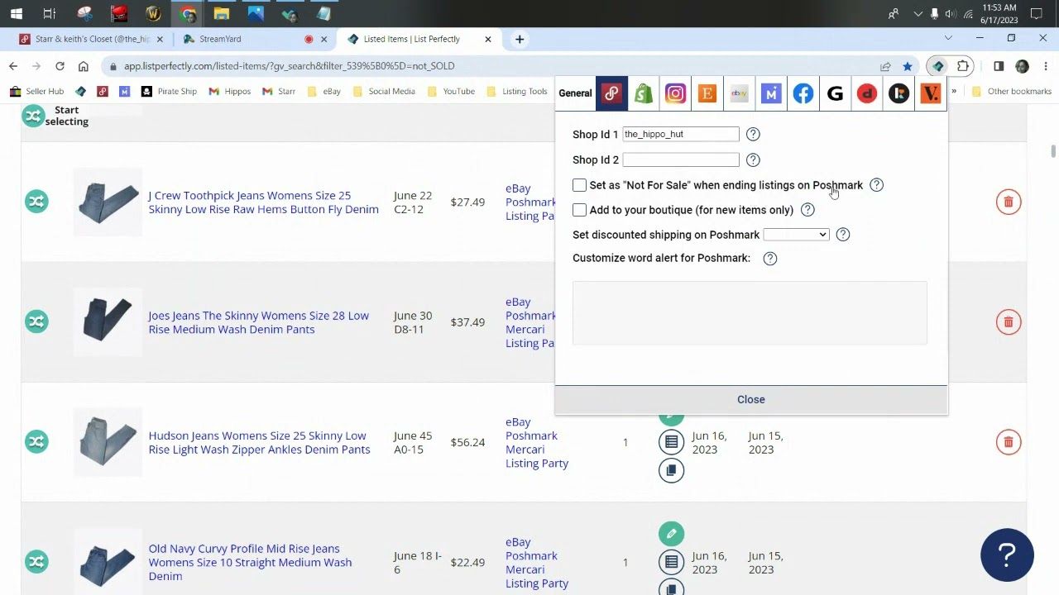Edit the Old Navy listing with pencil icon

point(671,534)
